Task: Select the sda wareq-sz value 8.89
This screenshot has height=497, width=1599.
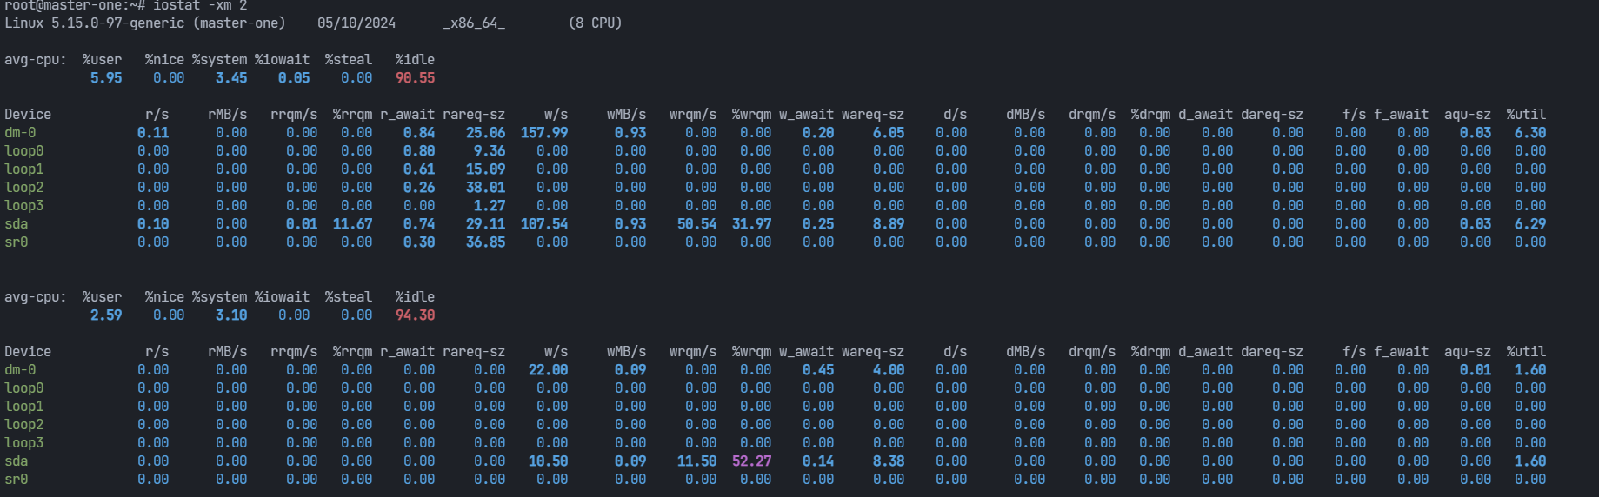Action: [x=889, y=224]
